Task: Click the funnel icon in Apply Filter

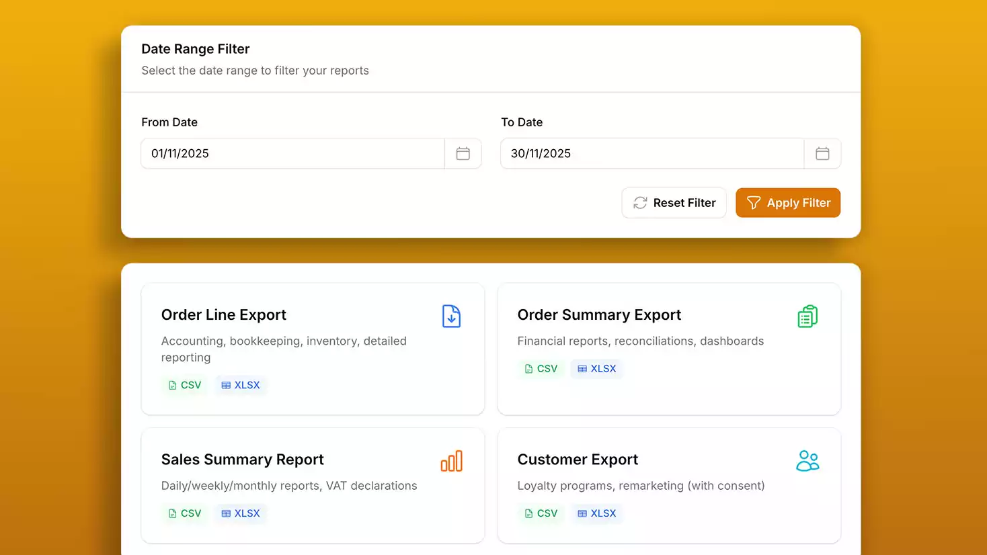Action: coord(754,203)
